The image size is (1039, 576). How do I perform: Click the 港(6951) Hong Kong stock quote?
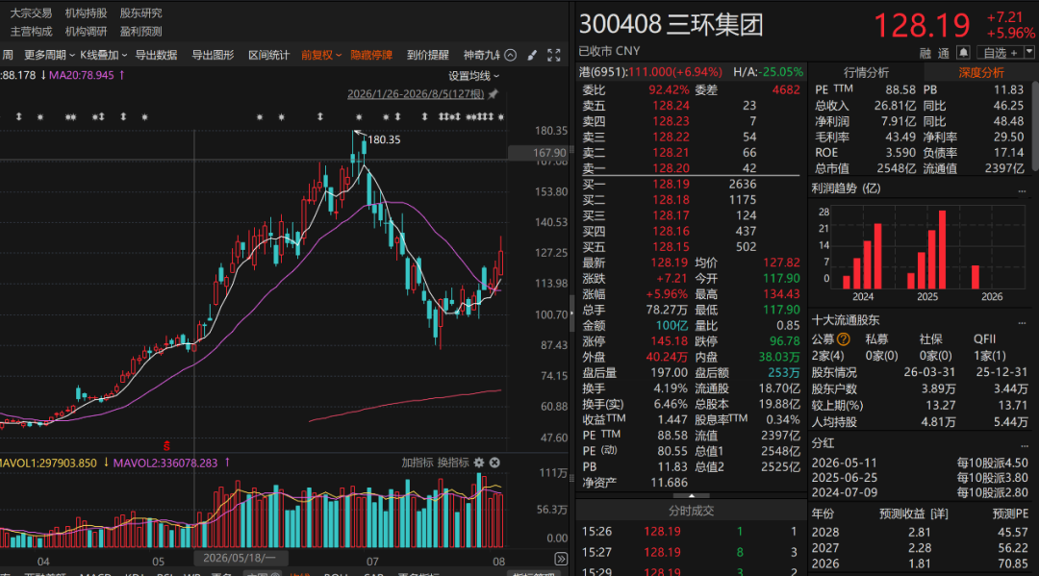650,71
